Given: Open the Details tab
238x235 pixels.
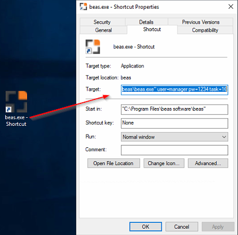Looking at the screenshot, I should pyautogui.click(x=146, y=22).
